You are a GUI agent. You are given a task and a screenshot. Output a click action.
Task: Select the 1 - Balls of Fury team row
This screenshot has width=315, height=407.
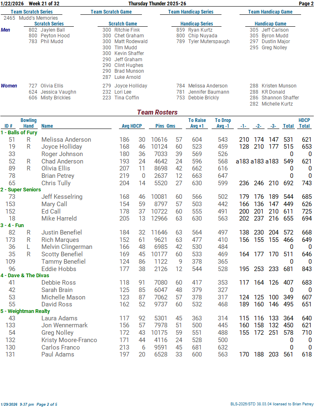19,133
